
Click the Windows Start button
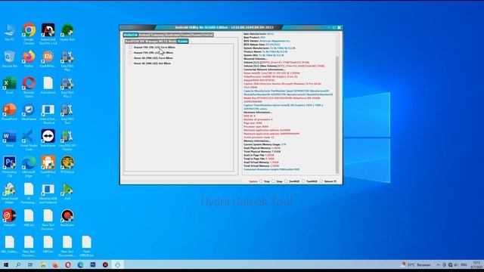[6, 264]
